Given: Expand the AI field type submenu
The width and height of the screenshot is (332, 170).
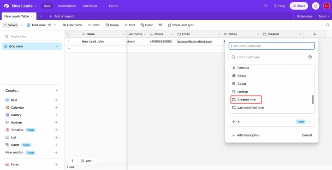Looking at the screenshot, I should [x=272, y=122].
